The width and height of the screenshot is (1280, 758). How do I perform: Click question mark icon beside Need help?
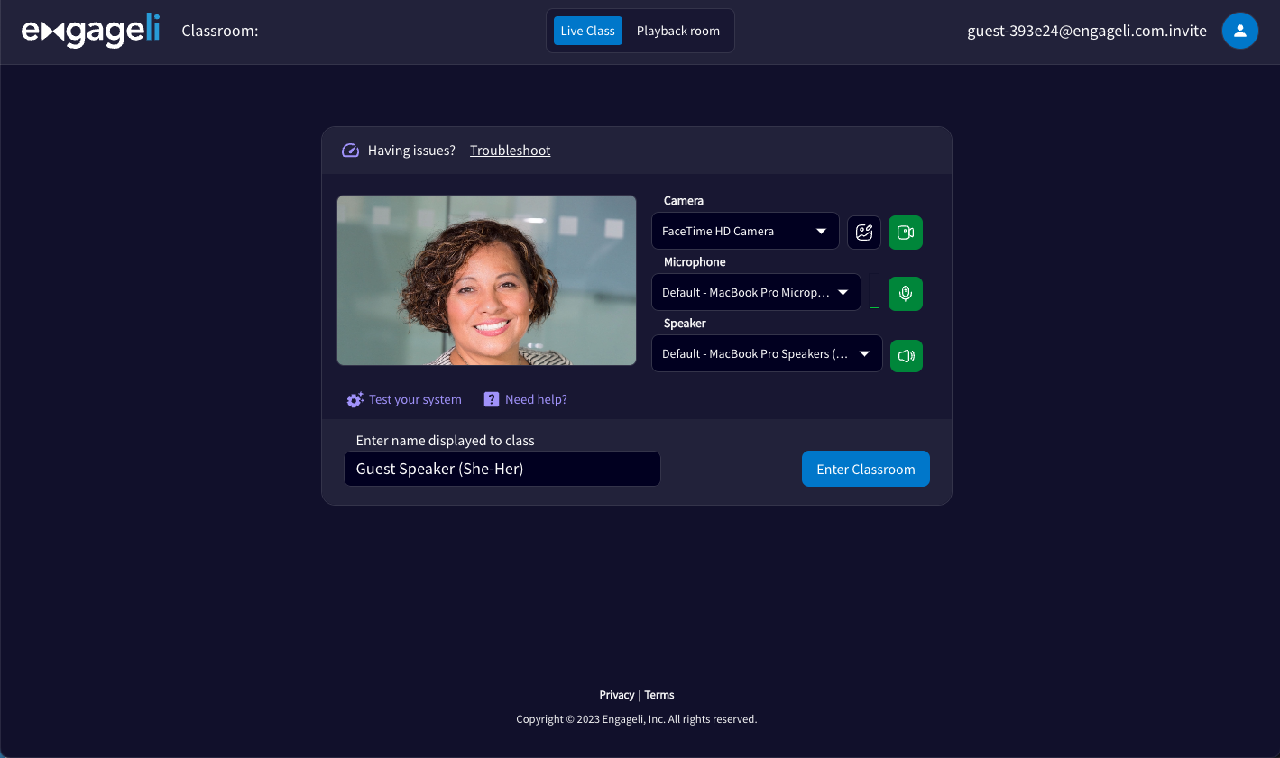pyautogui.click(x=492, y=399)
